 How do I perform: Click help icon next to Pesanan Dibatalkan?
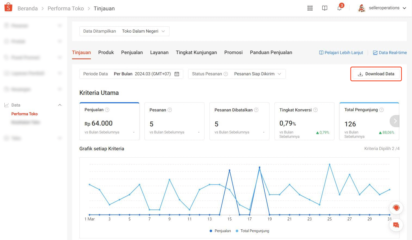(256, 110)
